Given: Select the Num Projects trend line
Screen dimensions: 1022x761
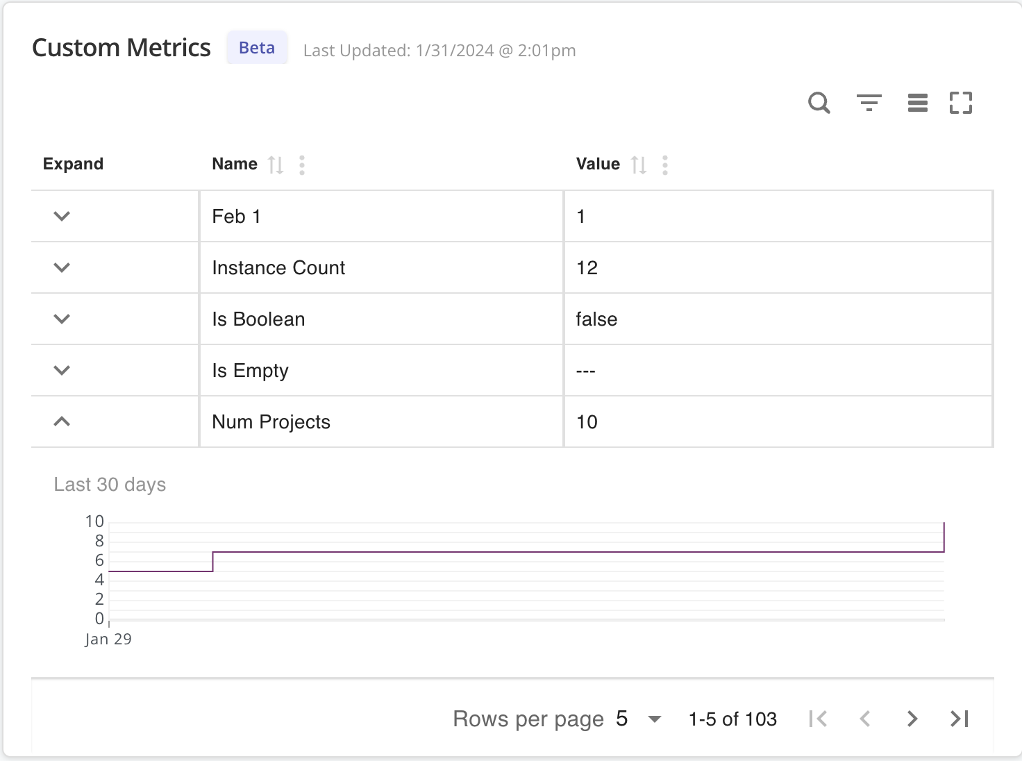Looking at the screenshot, I should point(555,552).
